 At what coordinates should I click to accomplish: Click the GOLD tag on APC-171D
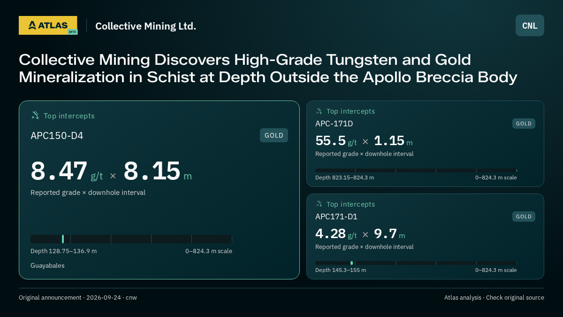[524, 124]
